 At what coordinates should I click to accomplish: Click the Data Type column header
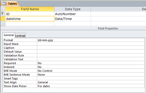click(73, 9)
